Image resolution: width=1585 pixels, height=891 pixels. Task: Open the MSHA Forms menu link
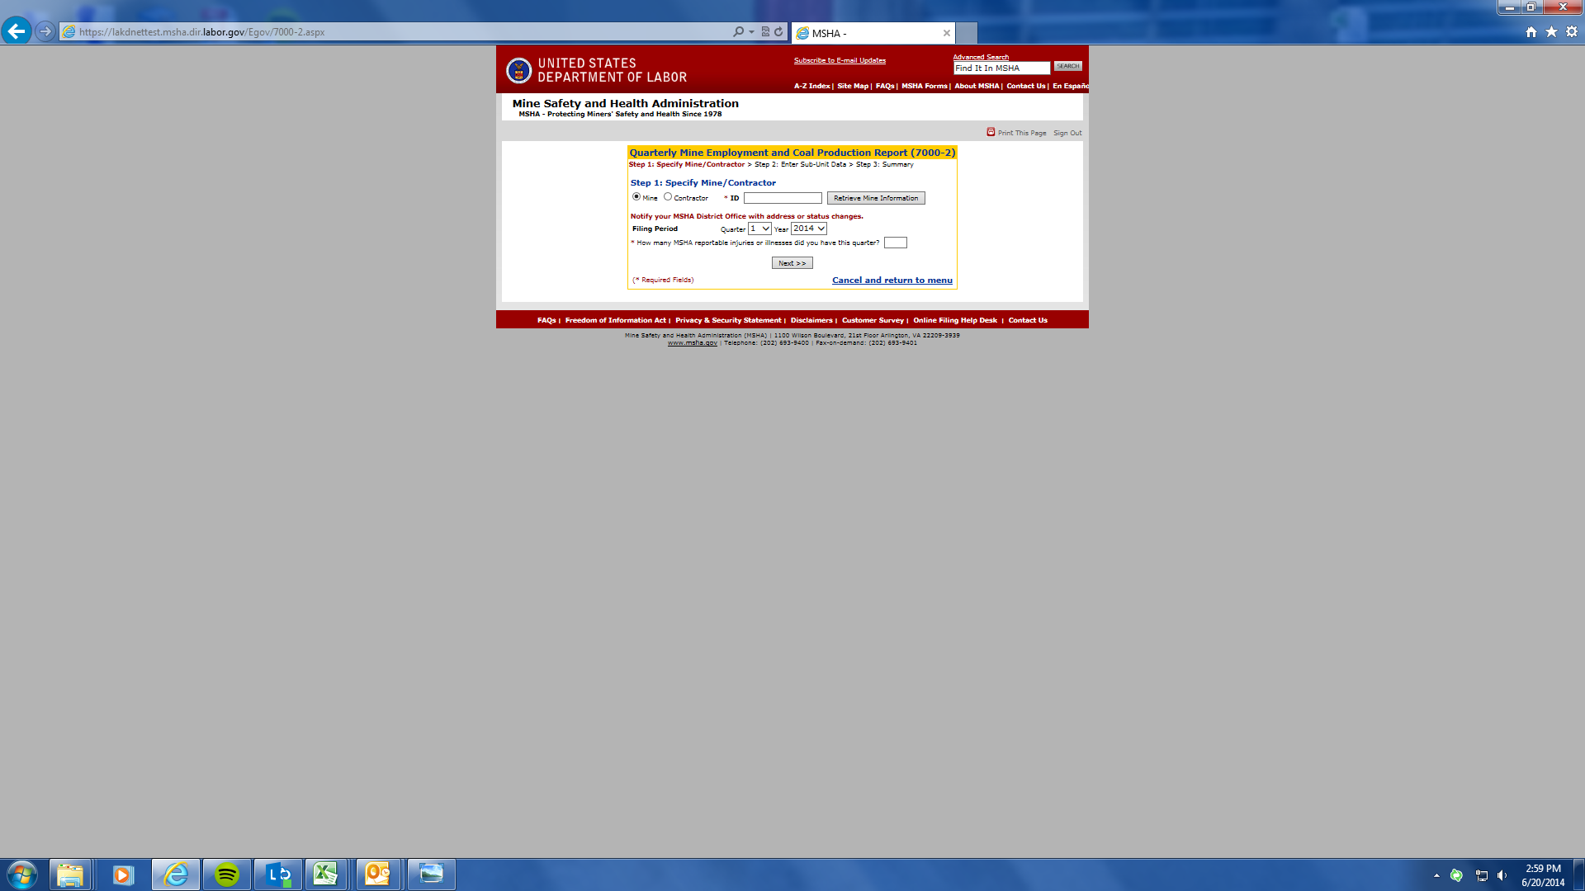point(924,86)
